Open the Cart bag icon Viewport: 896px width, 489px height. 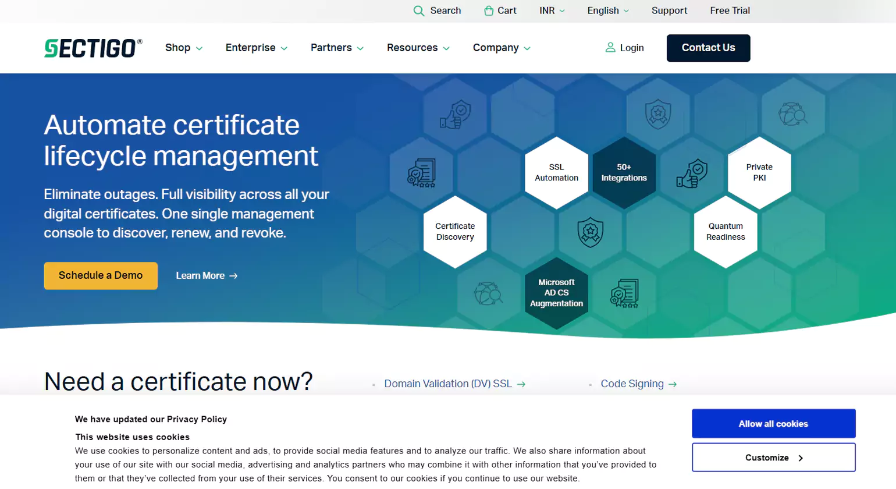click(489, 10)
